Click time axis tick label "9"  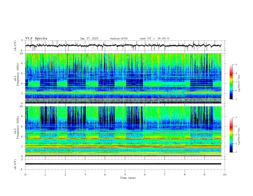click(x=204, y=175)
